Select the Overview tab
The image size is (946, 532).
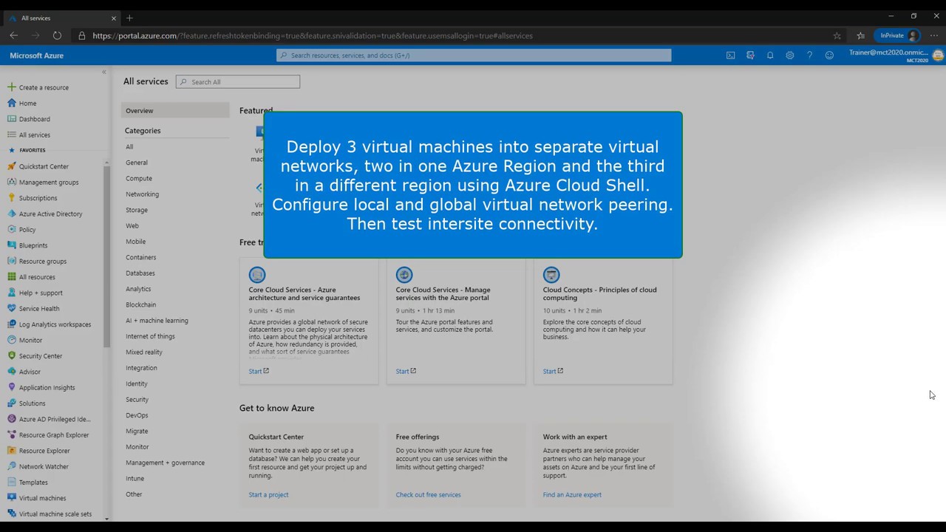[175, 111]
